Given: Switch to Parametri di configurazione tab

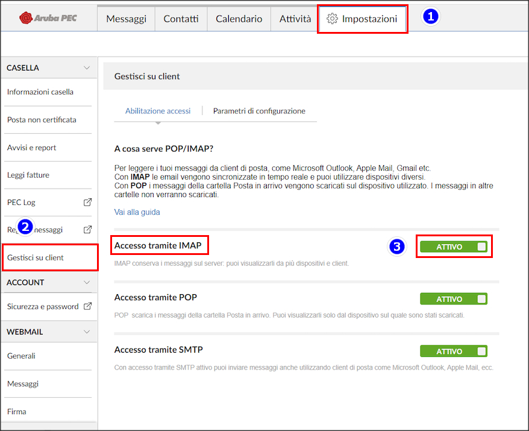Looking at the screenshot, I should point(259,111).
